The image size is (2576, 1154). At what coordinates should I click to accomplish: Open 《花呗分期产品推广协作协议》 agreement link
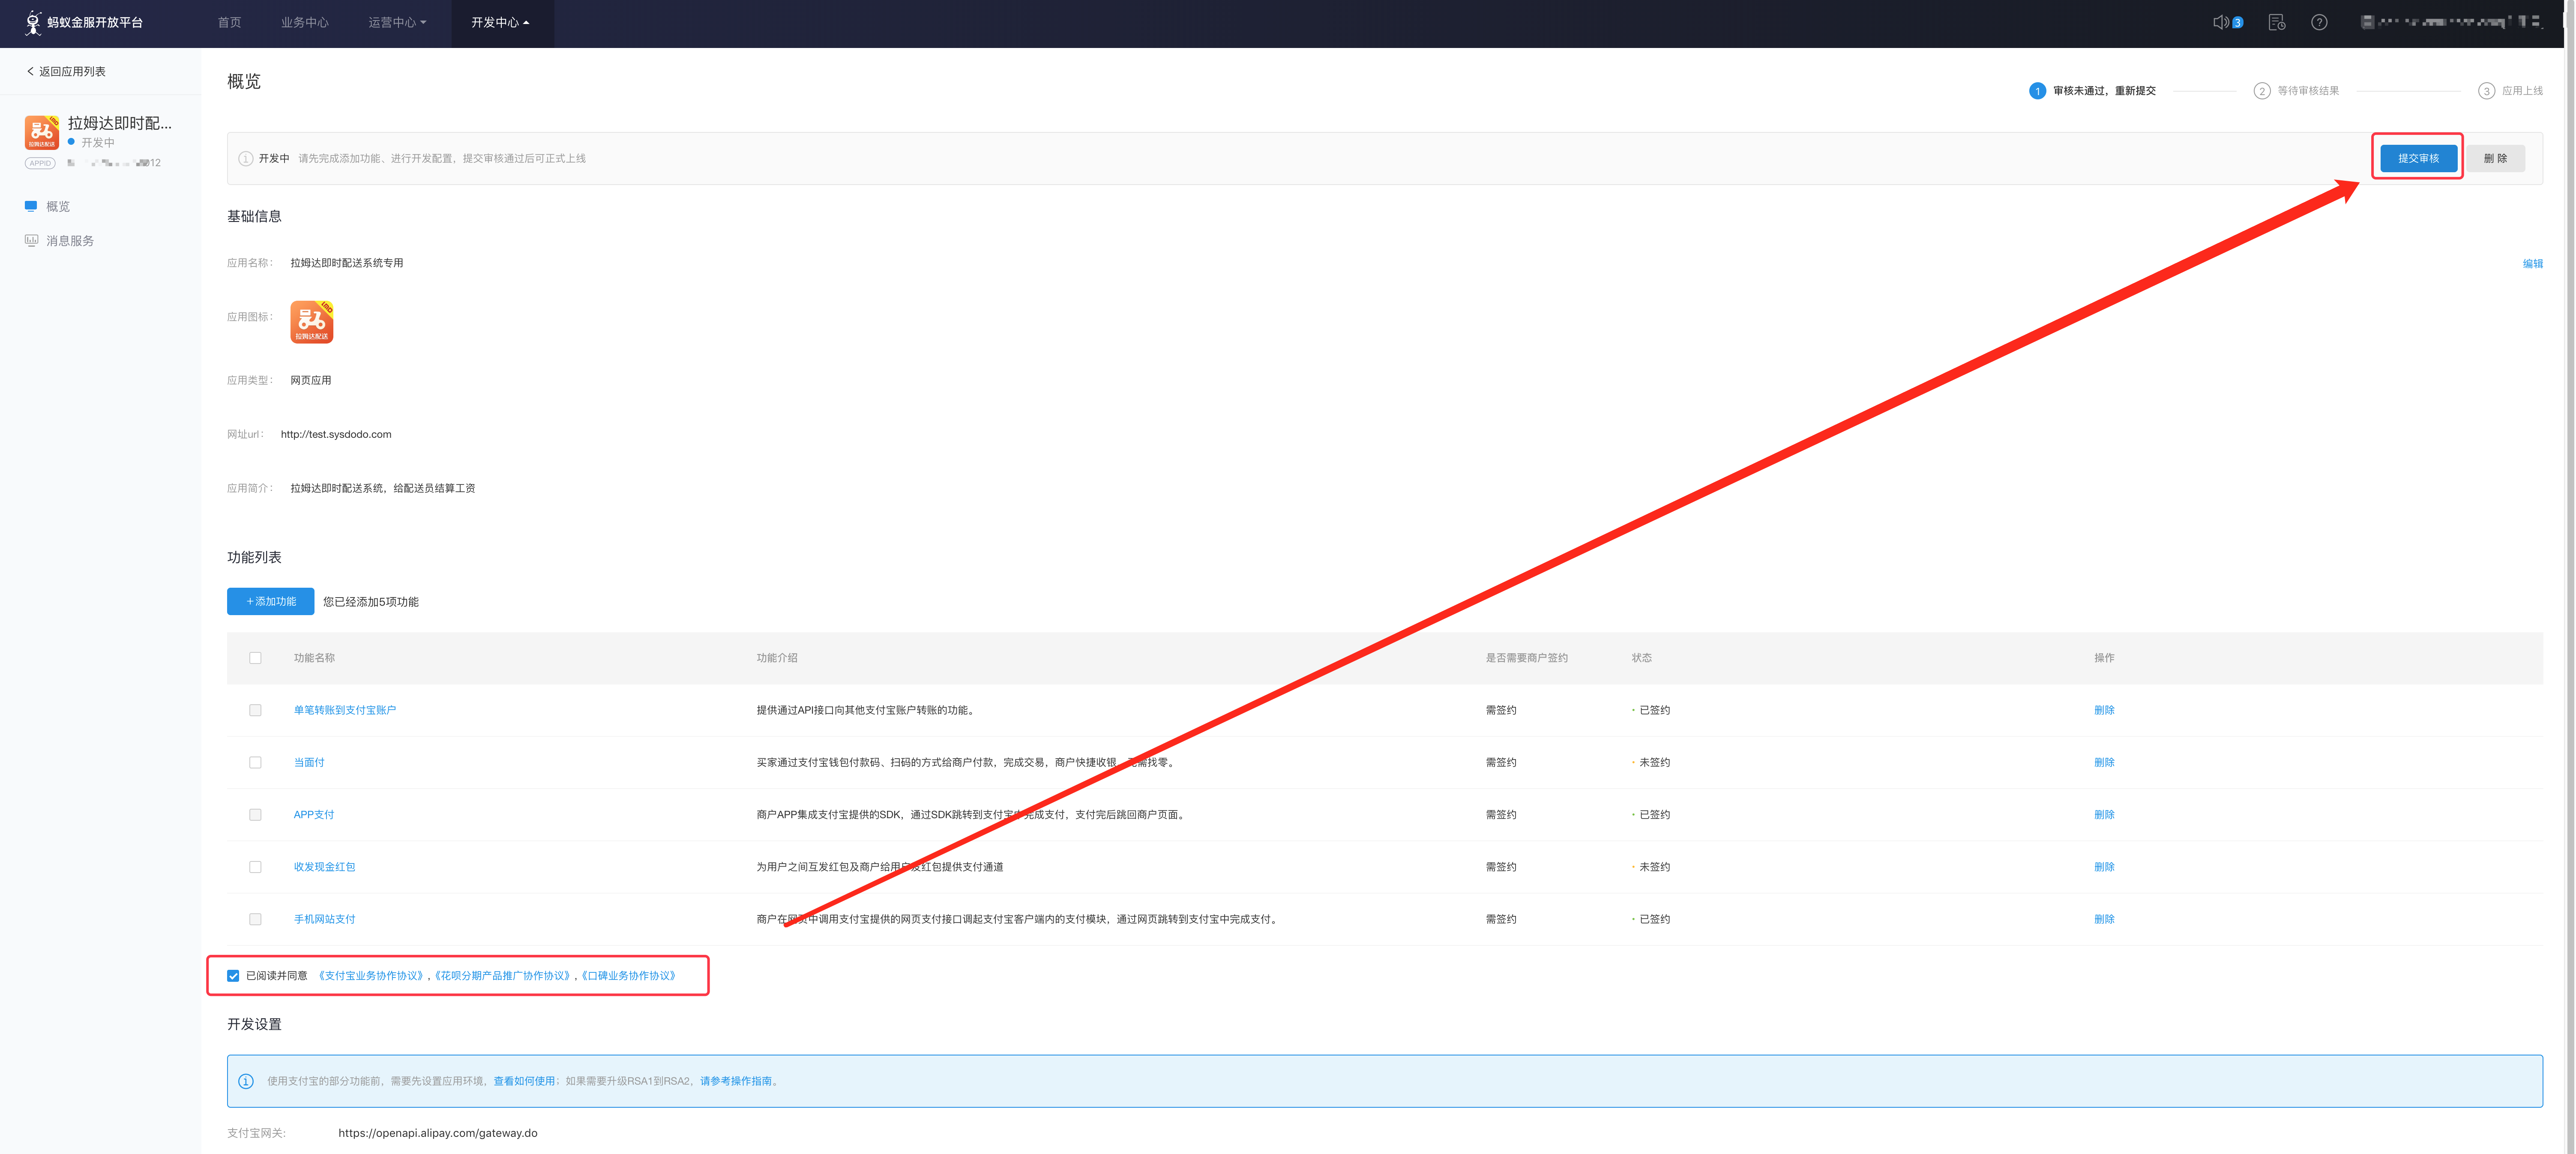503,976
